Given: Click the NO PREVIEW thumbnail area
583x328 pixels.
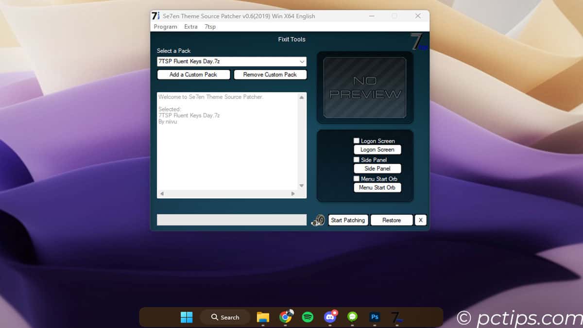Looking at the screenshot, I should click(x=364, y=88).
